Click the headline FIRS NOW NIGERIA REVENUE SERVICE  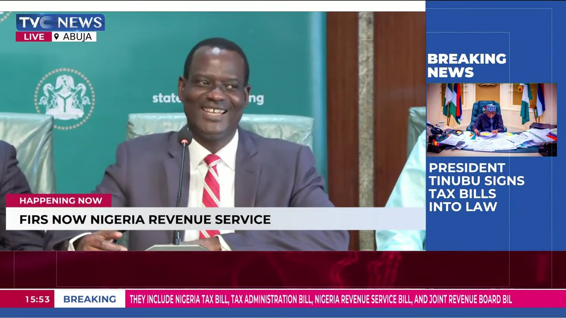[x=145, y=220]
